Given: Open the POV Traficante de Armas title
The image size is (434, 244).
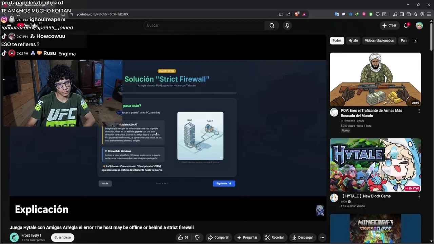Looking at the screenshot, I should tap(371, 113).
